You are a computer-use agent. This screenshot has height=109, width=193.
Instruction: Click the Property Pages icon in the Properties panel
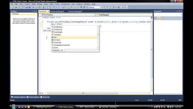(x=163, y=18)
